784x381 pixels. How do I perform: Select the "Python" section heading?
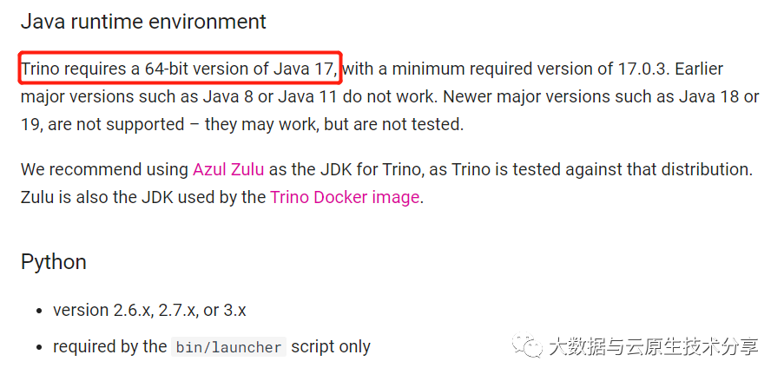pos(53,261)
